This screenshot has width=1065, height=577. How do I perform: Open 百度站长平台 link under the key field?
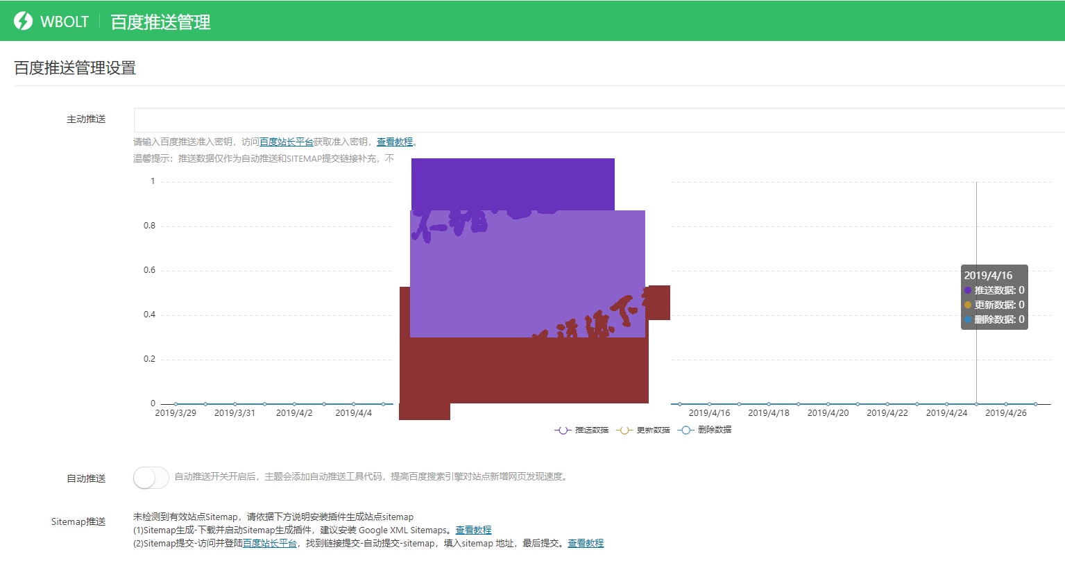tap(287, 142)
